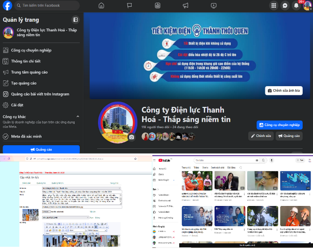Viewport: 313px width, 249px height.
Task: Click the Browse file button in CMS
Action: [x=46, y=212]
